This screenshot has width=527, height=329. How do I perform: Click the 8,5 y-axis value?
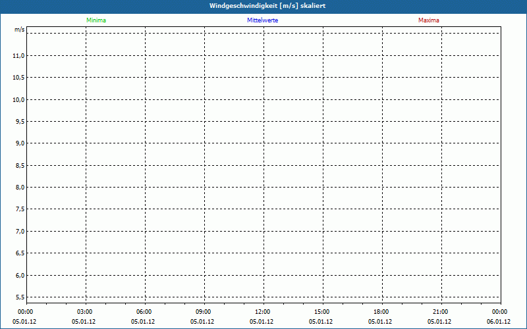pyautogui.click(x=20, y=166)
